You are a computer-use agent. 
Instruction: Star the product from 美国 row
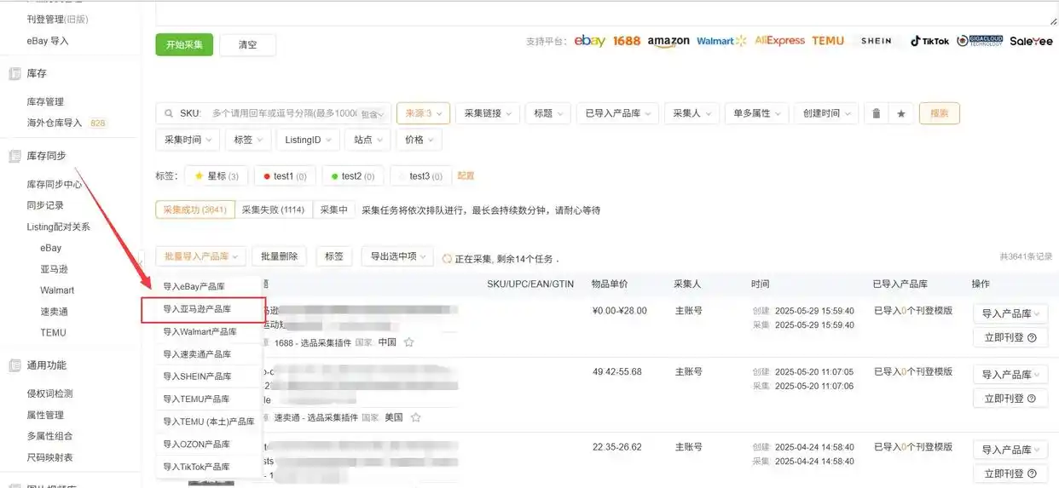tap(415, 417)
